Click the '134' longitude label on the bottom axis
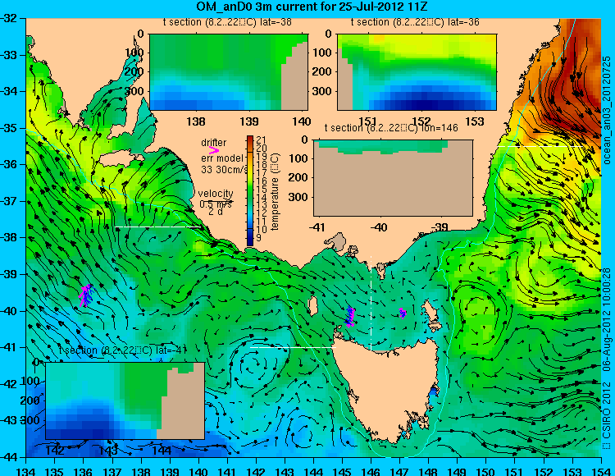The image size is (615, 476). (x=26, y=471)
